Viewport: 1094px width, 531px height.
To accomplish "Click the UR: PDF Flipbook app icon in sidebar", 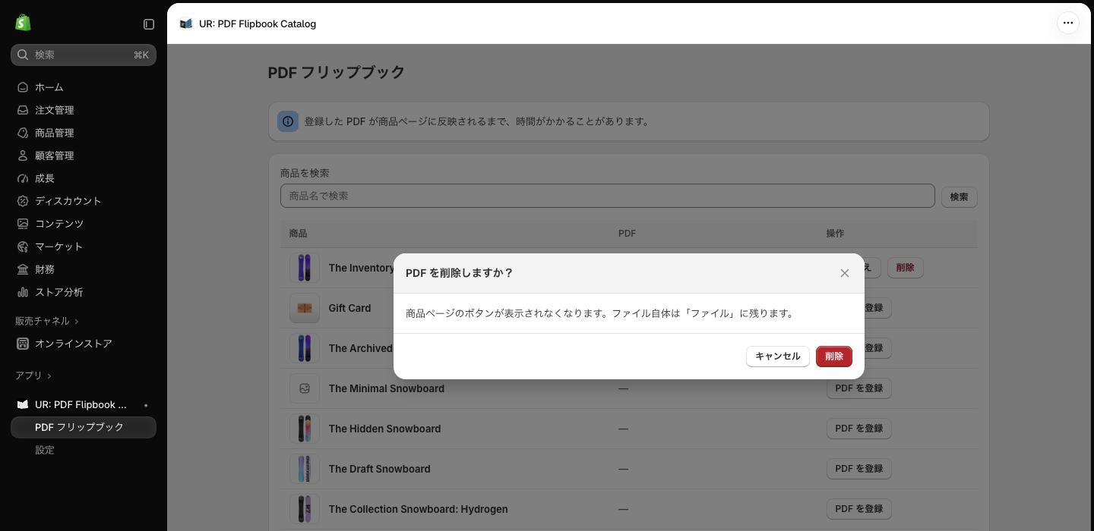I will [23, 404].
